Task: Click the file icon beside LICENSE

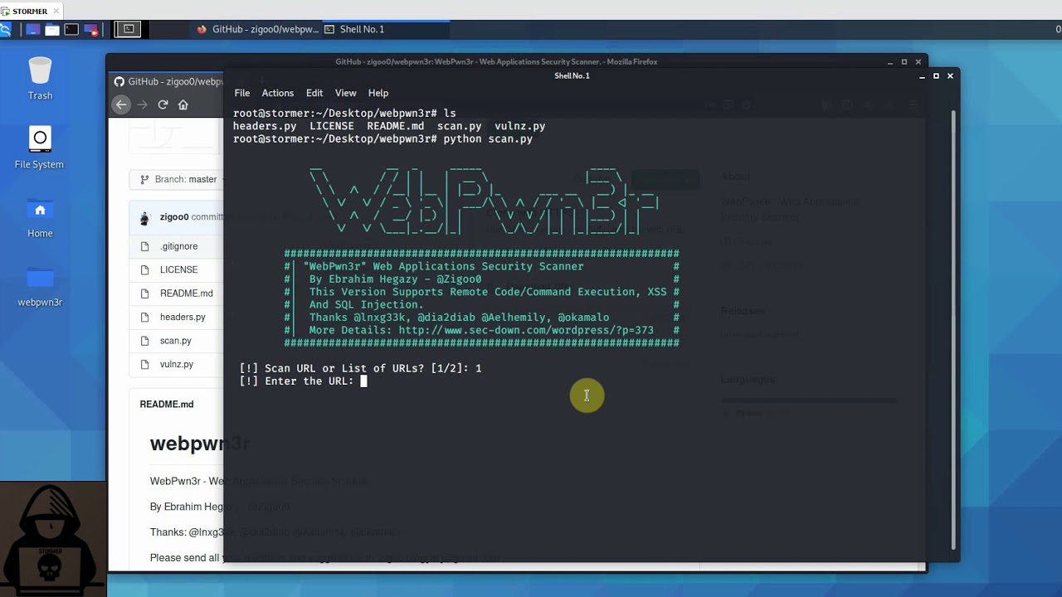Action: click(144, 269)
